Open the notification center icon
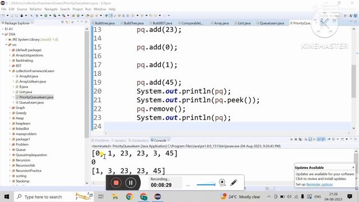This screenshot has height=202, width=359. (x=349, y=196)
